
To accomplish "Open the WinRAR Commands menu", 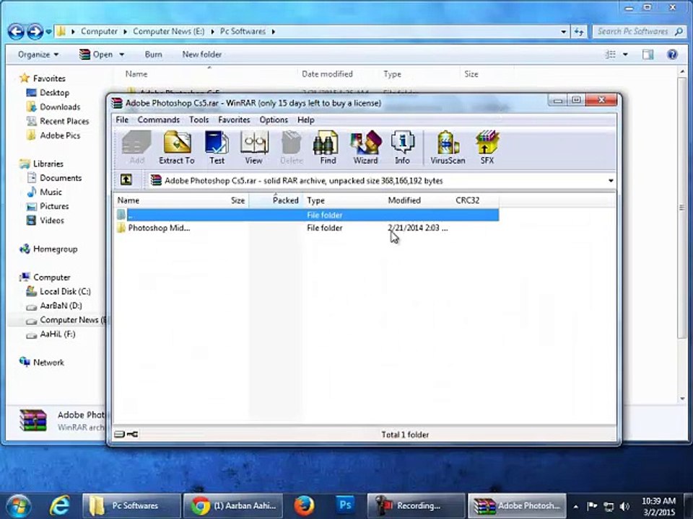I will 158,120.
